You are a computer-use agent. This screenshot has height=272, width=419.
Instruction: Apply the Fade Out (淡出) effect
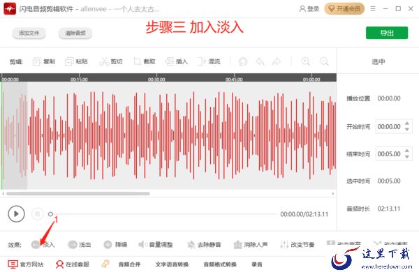click(x=80, y=245)
